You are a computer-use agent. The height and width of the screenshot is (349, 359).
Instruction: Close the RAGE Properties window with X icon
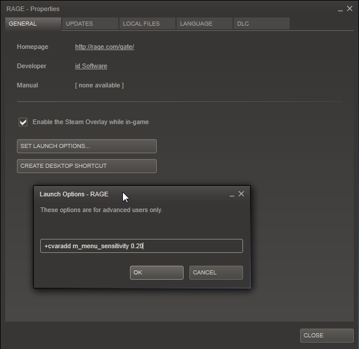click(x=350, y=9)
